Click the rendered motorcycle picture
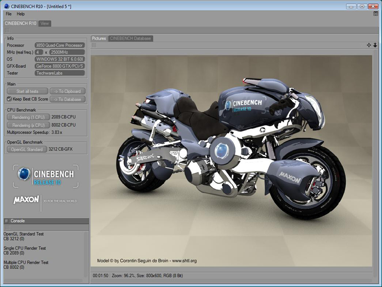Image resolution: width=382 pixels, height=287 pixels. pyautogui.click(x=231, y=161)
